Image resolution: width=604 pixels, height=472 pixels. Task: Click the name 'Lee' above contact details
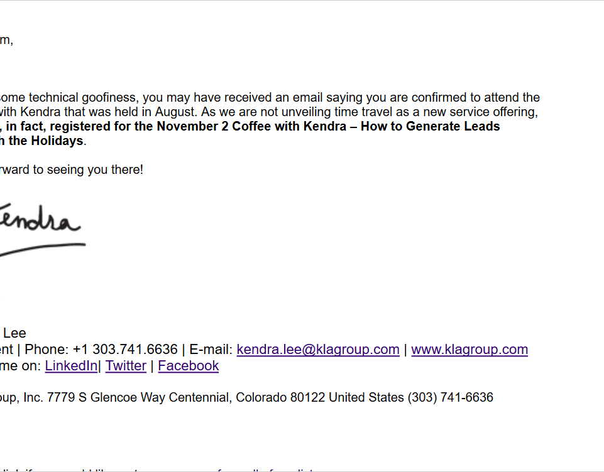[x=14, y=333]
